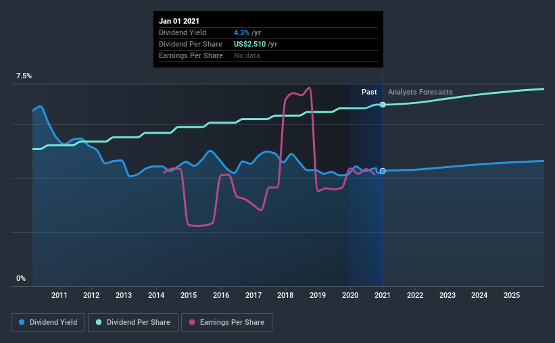Click the 4.3% dividend yield value in tooltip
Screen dimensions: 555x343
242,32
